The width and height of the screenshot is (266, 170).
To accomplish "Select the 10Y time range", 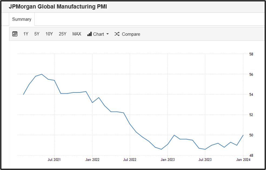I will pyautogui.click(x=49, y=34).
